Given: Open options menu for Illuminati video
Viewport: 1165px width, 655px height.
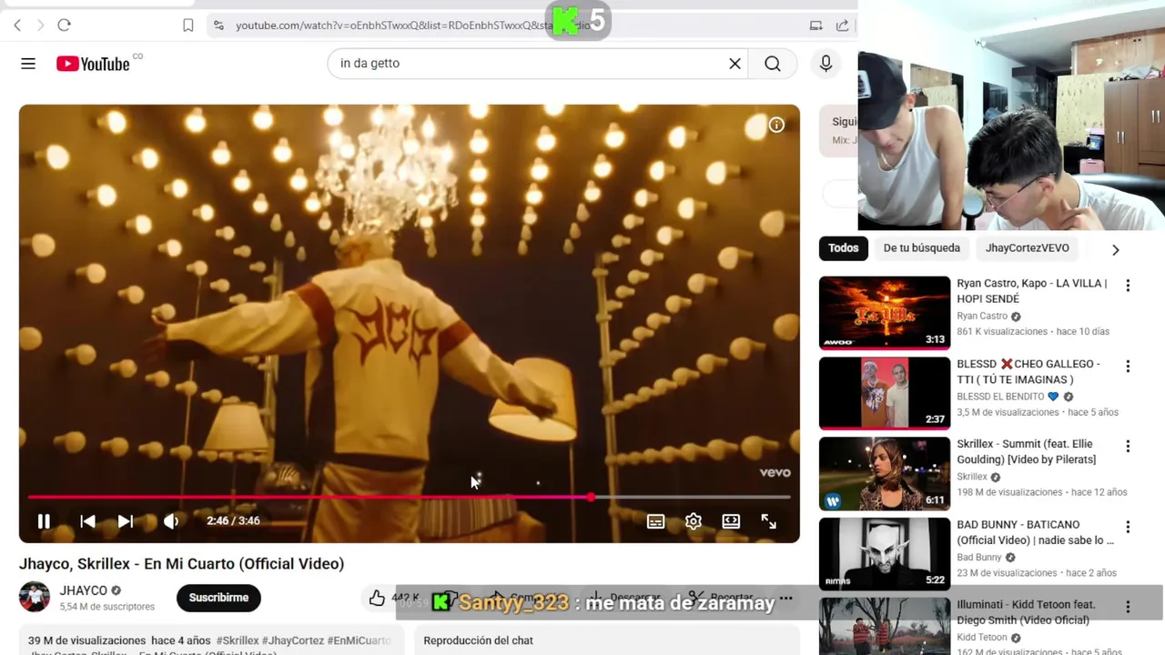Looking at the screenshot, I should (x=1128, y=607).
